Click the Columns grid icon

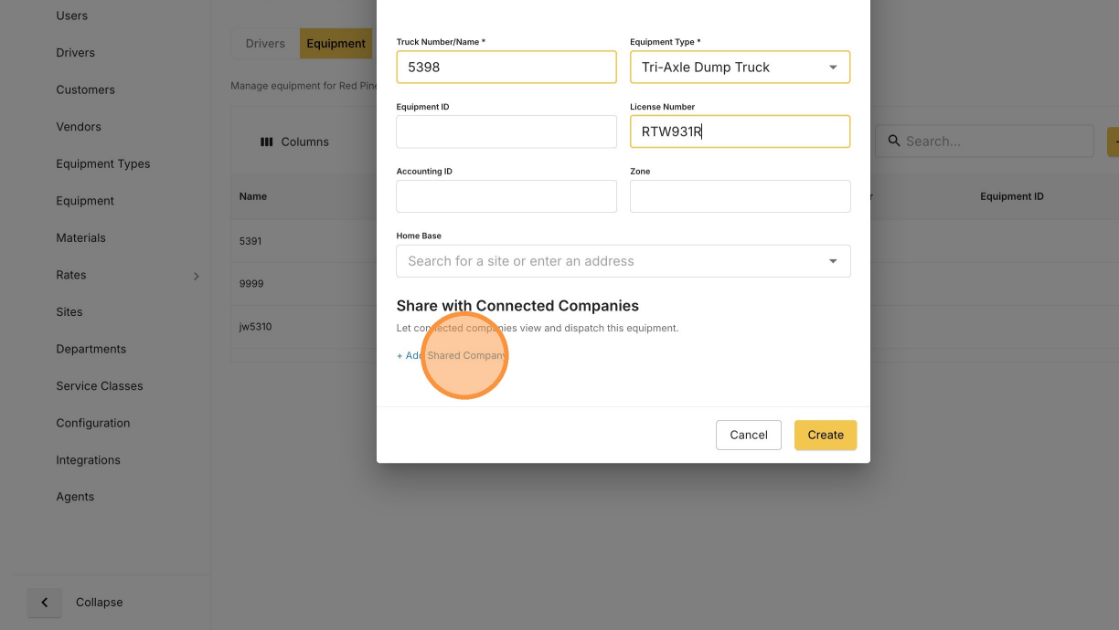(x=267, y=142)
